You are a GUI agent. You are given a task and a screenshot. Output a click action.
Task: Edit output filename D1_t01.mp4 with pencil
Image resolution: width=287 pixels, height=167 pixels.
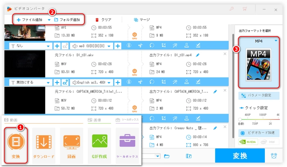198,55
